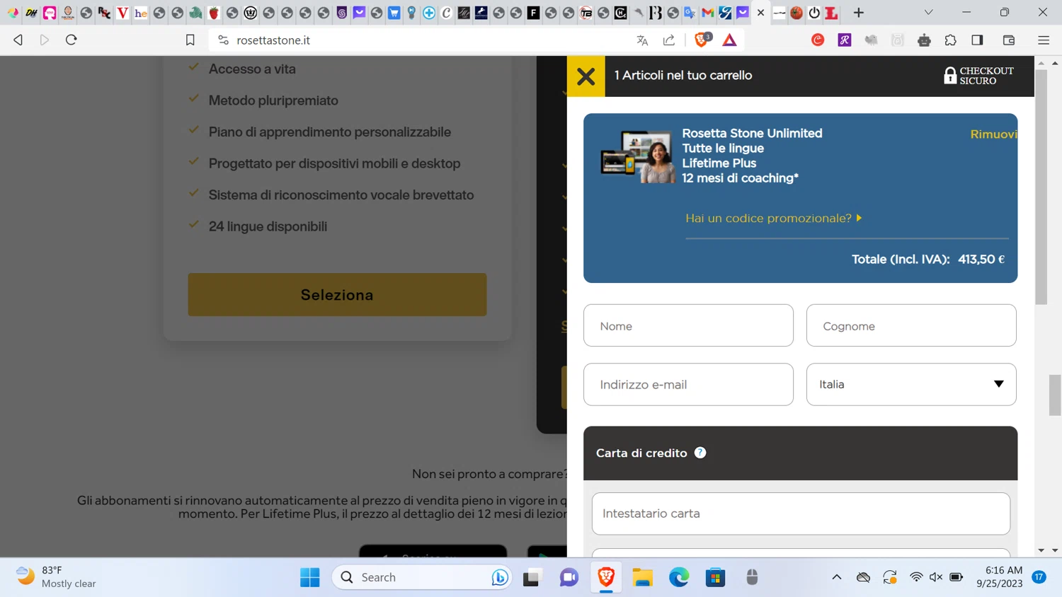Focus the Indirizzo e-mail field

pyautogui.click(x=688, y=384)
